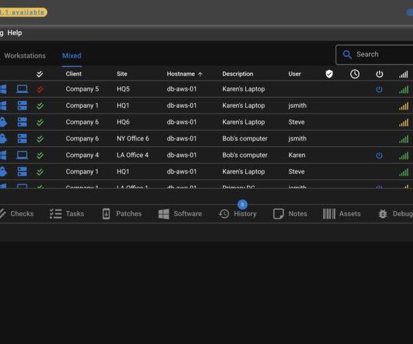
Task: Show the Assets tab
Action: click(x=342, y=214)
